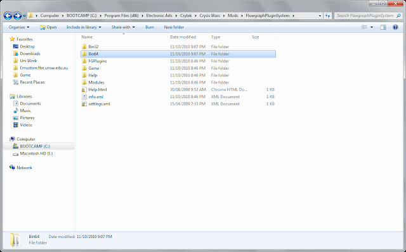The image size is (406, 252).
Task: Click the folder icon in the address bar
Action: point(30,15)
